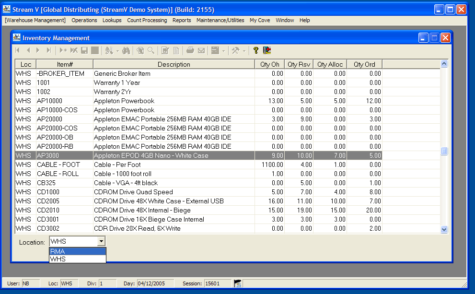Click the Qty Alloc column header
The image size is (475, 294).
(x=330, y=64)
